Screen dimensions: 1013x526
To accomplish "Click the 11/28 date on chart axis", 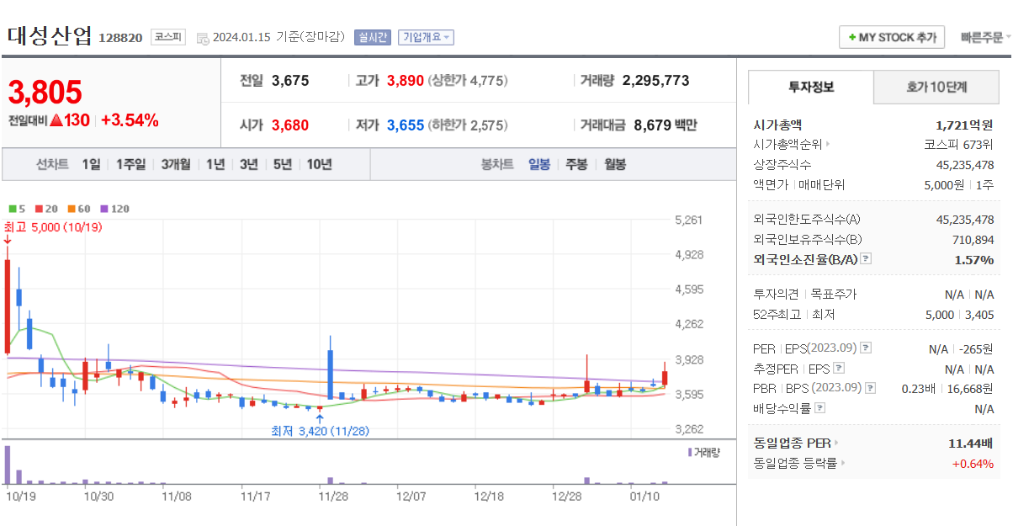I will tap(333, 497).
